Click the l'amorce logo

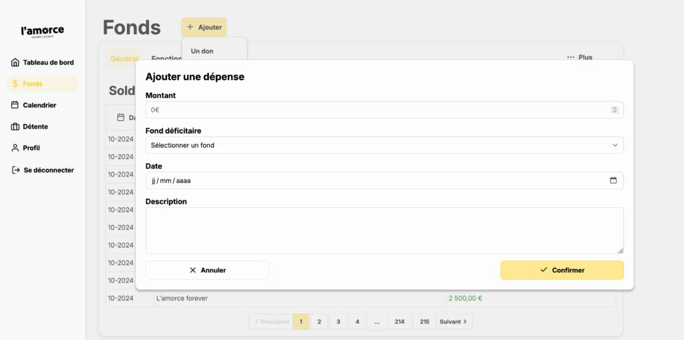(43, 31)
